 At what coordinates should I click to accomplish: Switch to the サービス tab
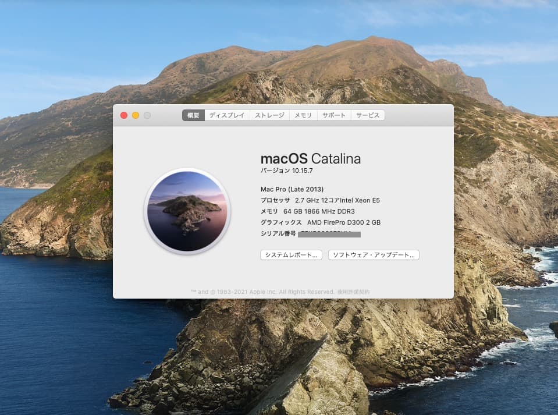(x=368, y=115)
